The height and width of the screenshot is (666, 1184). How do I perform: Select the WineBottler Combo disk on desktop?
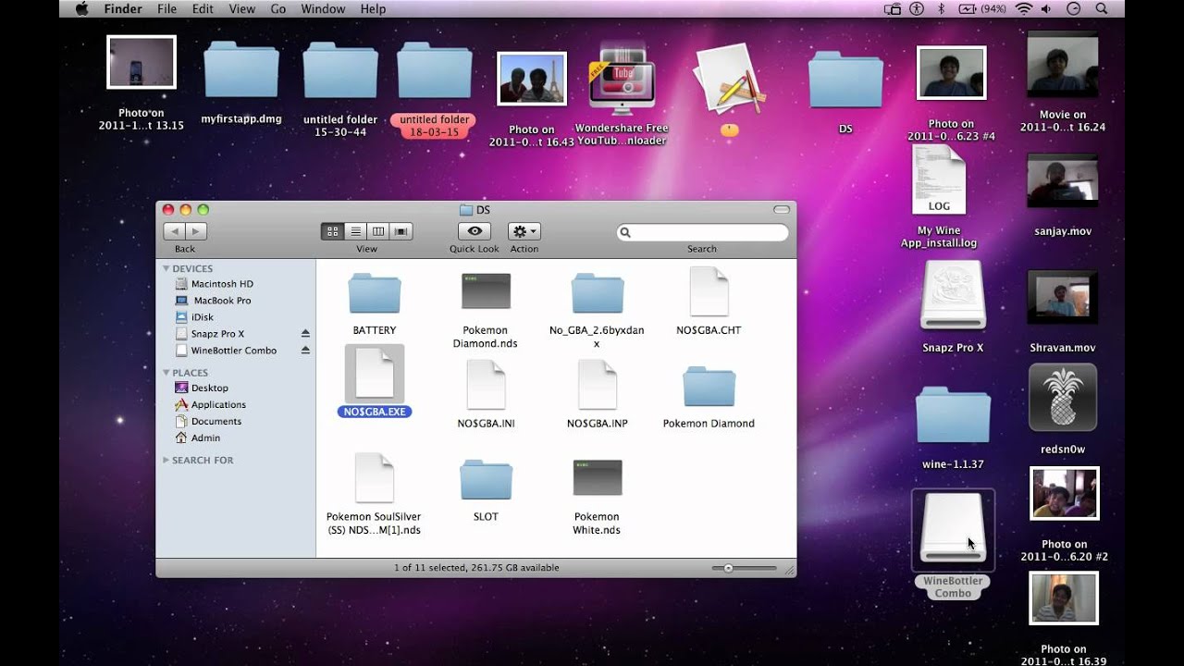(953, 529)
